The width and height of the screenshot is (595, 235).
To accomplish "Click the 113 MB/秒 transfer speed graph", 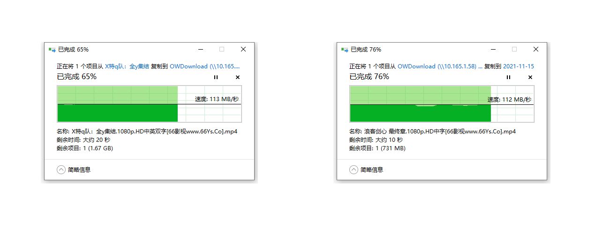I will (149, 103).
